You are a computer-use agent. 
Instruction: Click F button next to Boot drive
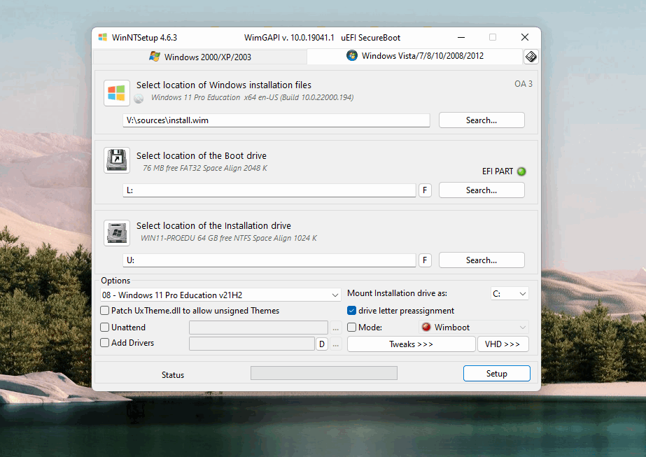pos(425,190)
